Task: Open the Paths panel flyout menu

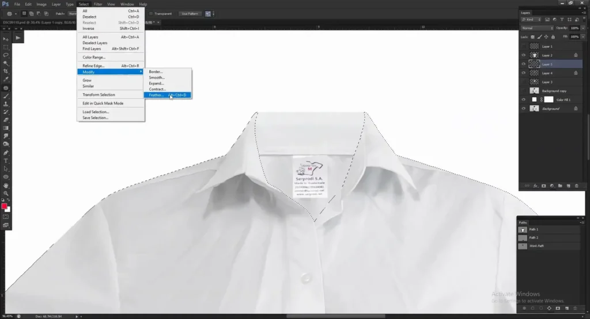Action: (x=582, y=222)
